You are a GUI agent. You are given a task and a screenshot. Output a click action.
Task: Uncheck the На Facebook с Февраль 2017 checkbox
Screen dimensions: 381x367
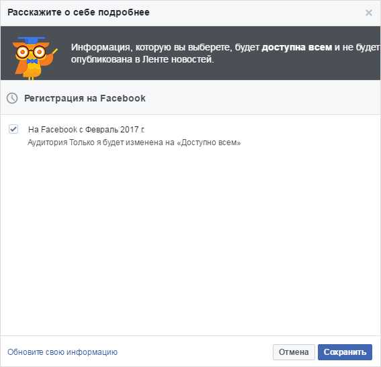tap(13, 129)
